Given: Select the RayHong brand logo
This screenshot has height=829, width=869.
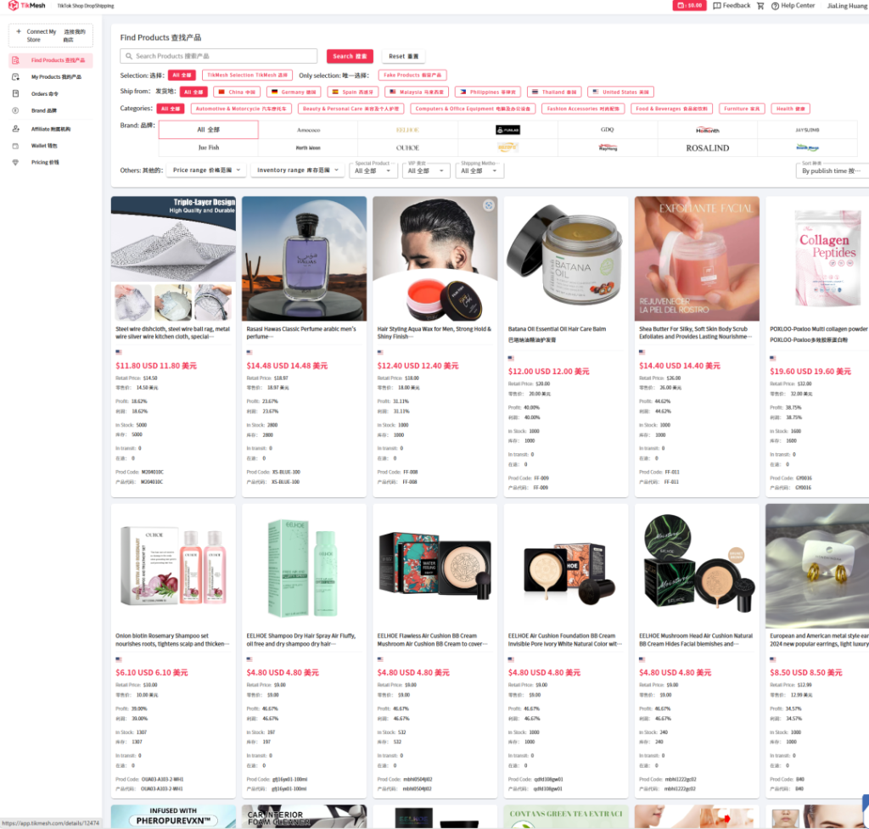Looking at the screenshot, I should coord(608,148).
